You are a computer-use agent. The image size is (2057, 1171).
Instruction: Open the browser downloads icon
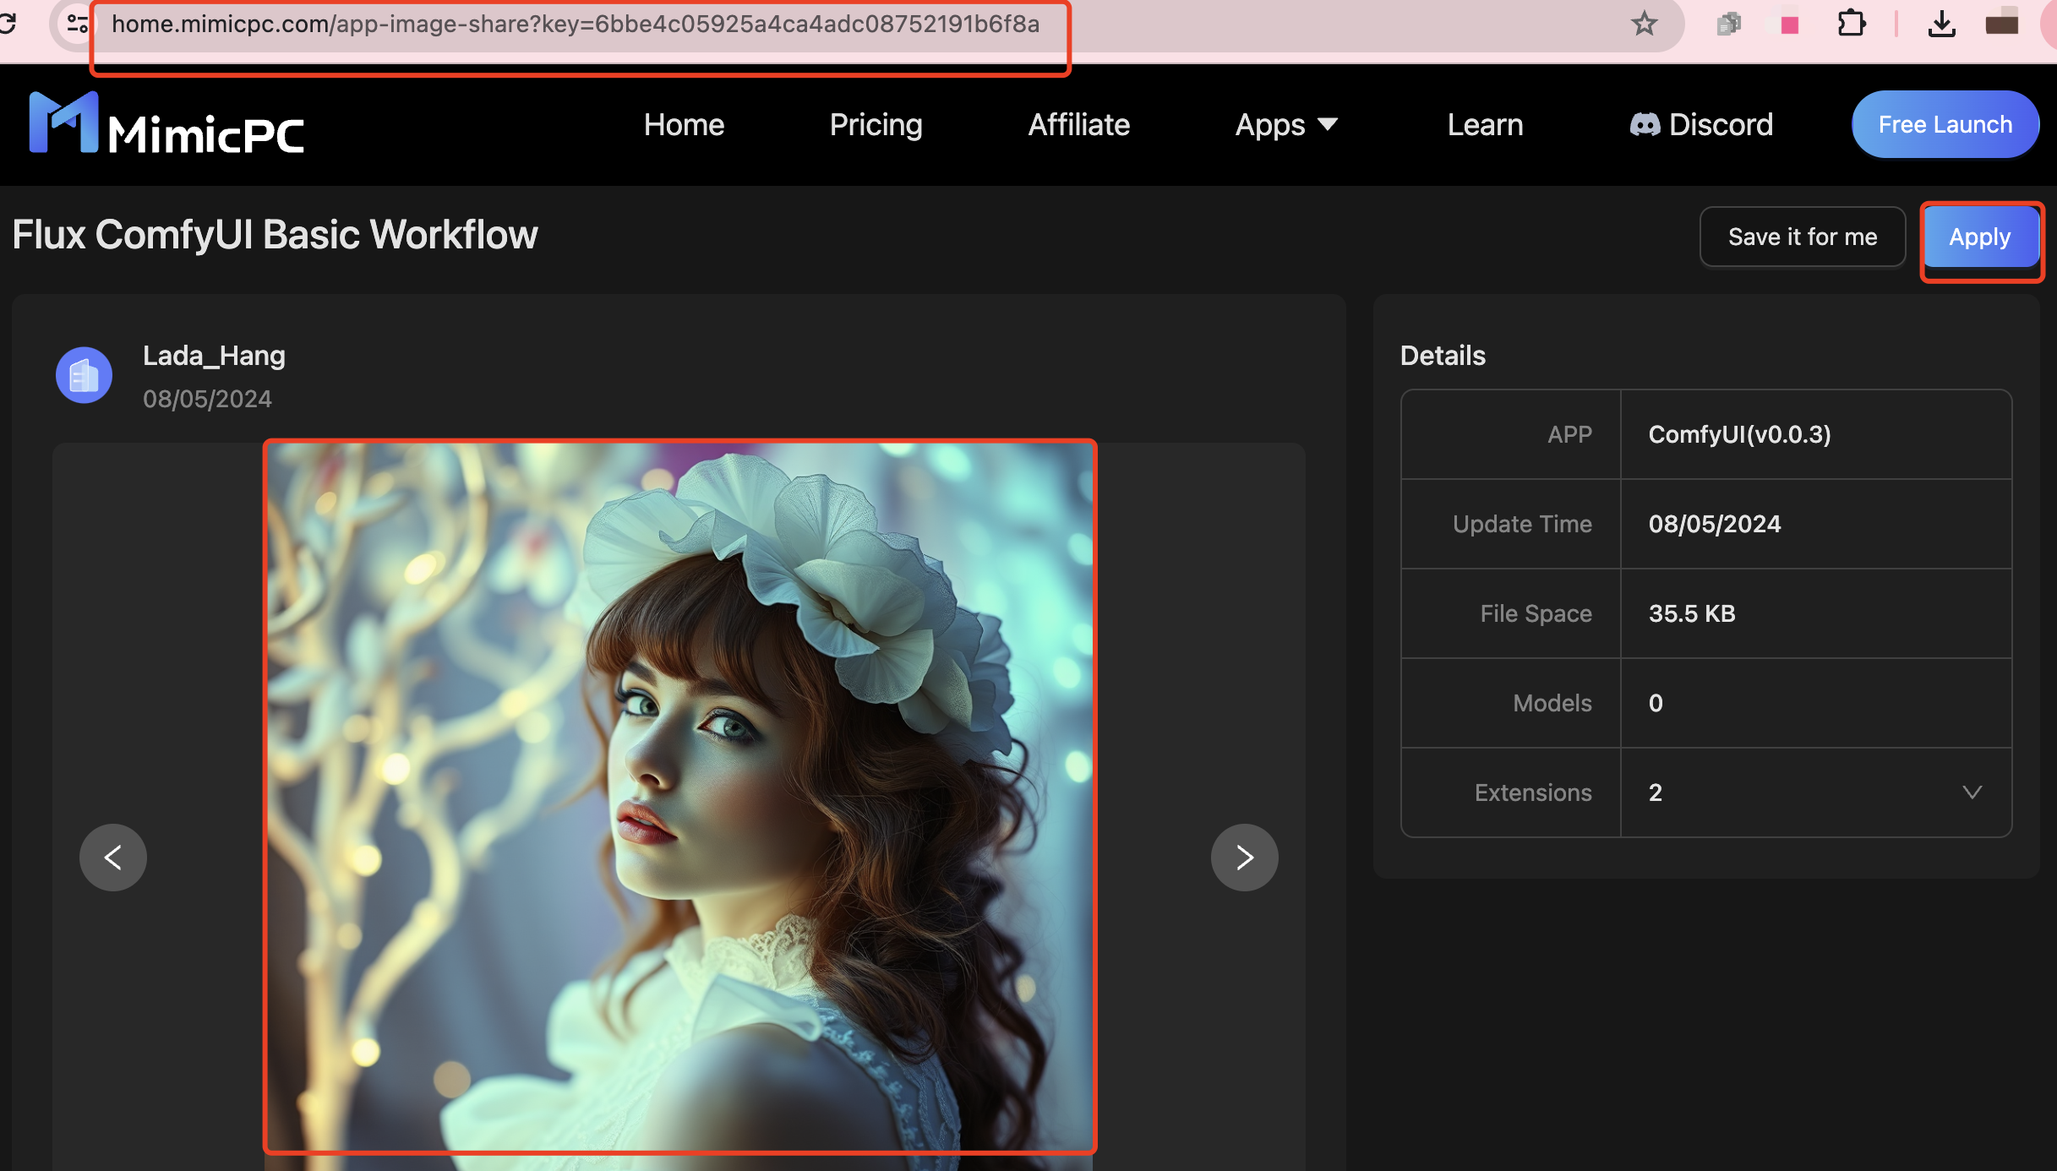pos(1941,24)
